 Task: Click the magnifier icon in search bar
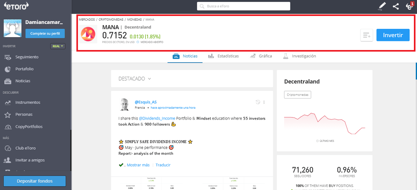[202, 6]
